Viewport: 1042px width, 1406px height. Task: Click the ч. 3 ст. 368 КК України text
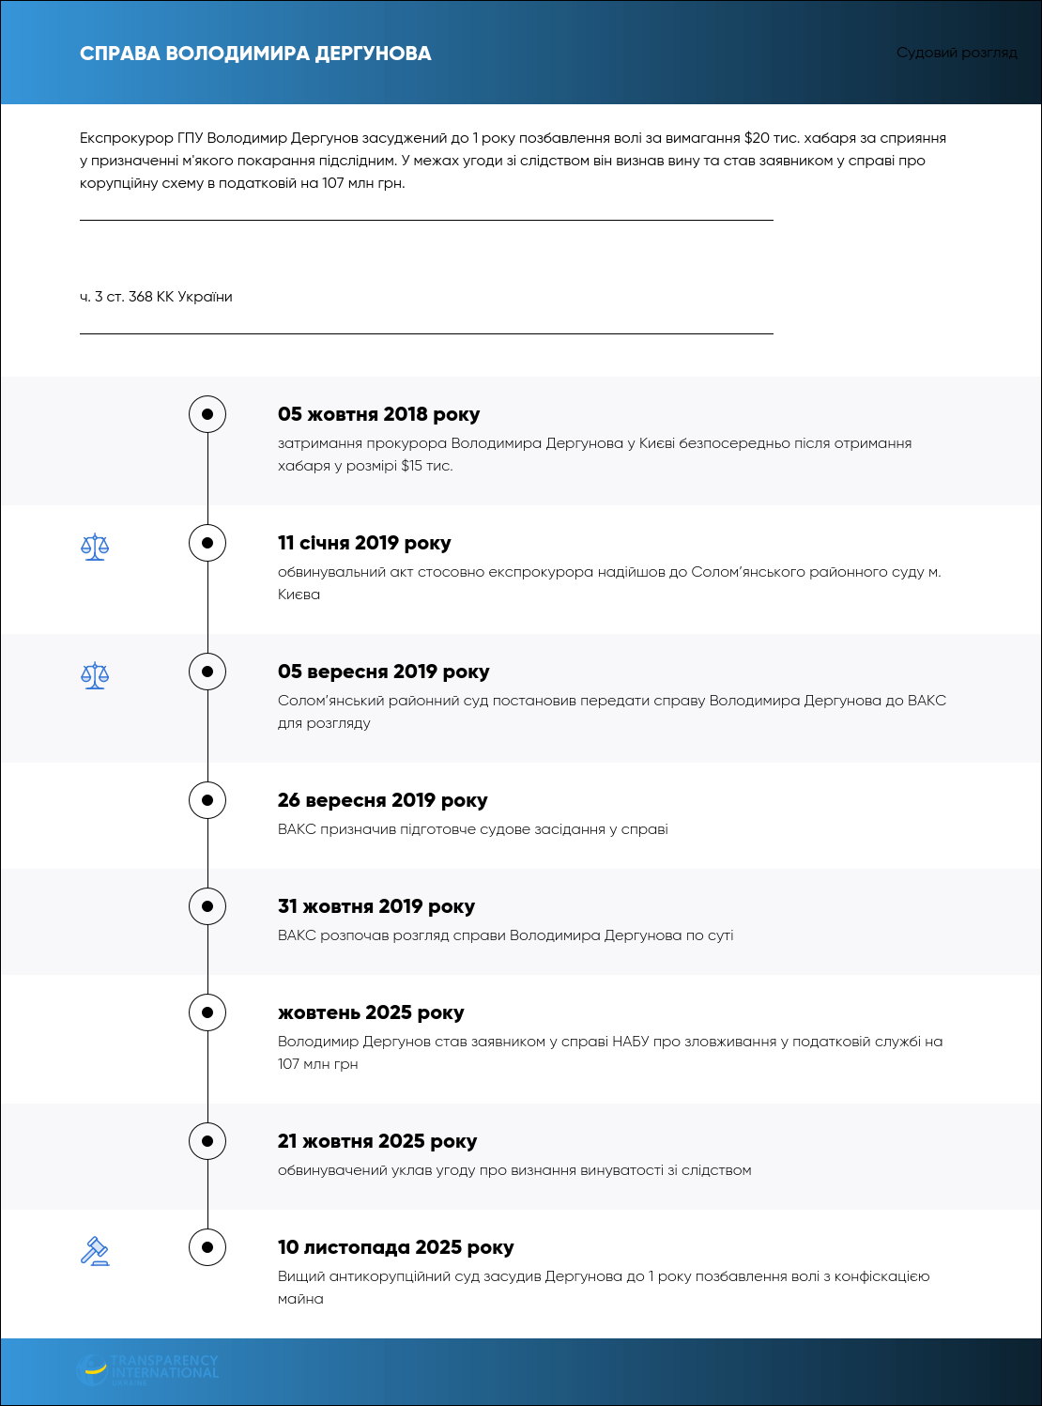(156, 297)
